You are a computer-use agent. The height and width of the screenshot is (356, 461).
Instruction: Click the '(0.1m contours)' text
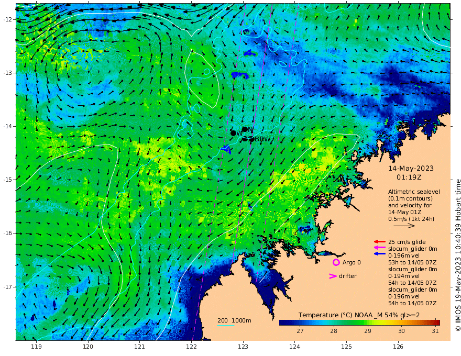click(x=410, y=198)
